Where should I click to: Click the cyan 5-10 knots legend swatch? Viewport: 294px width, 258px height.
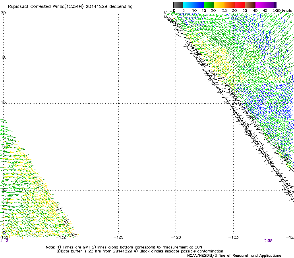(x=188, y=5)
